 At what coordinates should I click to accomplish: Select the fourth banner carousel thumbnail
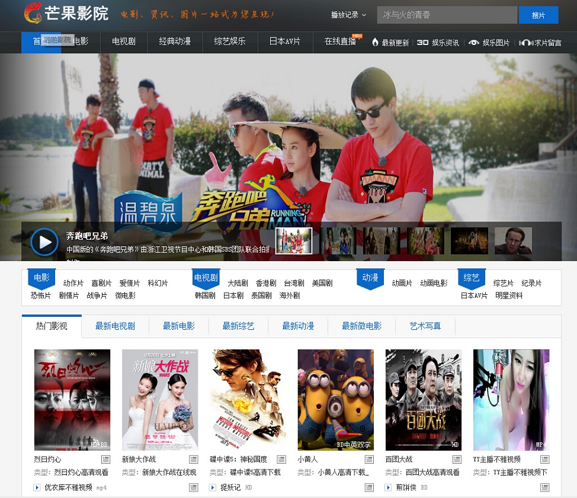click(x=425, y=241)
